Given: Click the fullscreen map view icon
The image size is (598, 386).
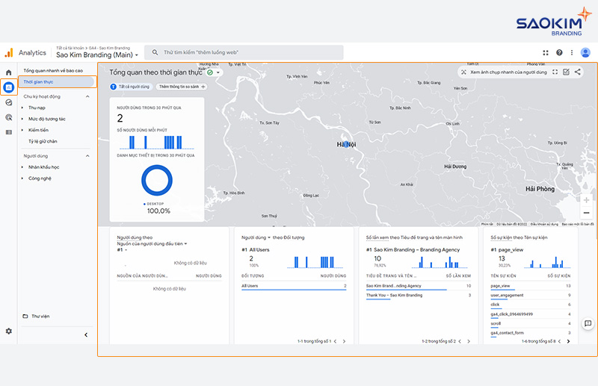Looking at the screenshot, I should click(555, 72).
